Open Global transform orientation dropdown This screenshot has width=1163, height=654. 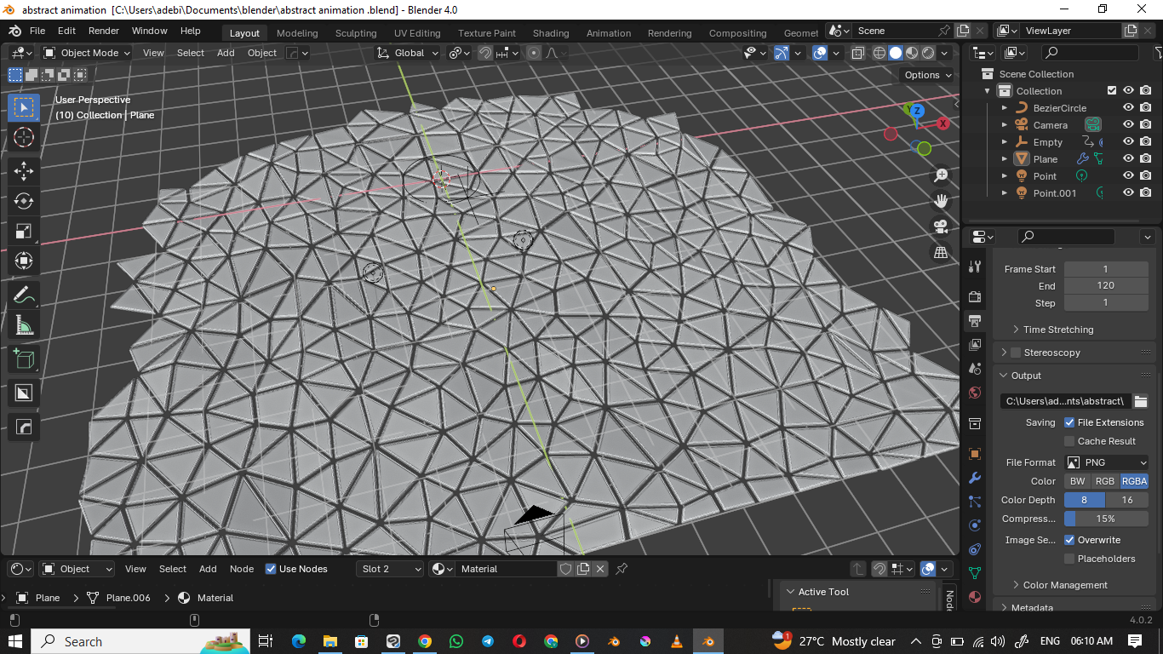click(408, 53)
